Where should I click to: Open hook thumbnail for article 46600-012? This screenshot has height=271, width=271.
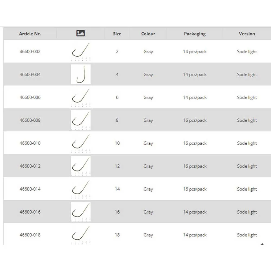(x=81, y=166)
